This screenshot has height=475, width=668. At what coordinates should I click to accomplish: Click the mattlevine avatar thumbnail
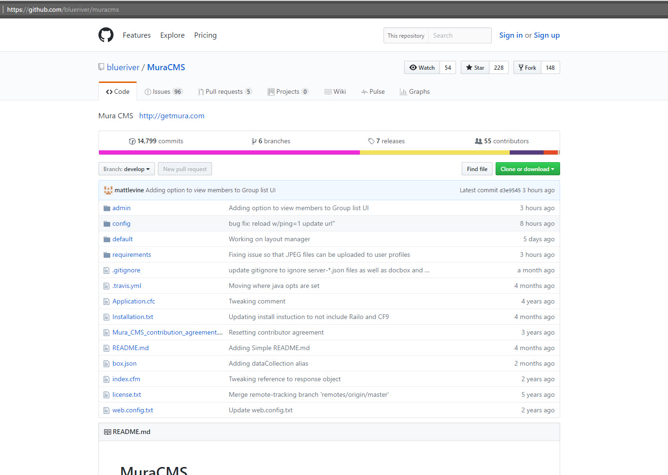[108, 190]
